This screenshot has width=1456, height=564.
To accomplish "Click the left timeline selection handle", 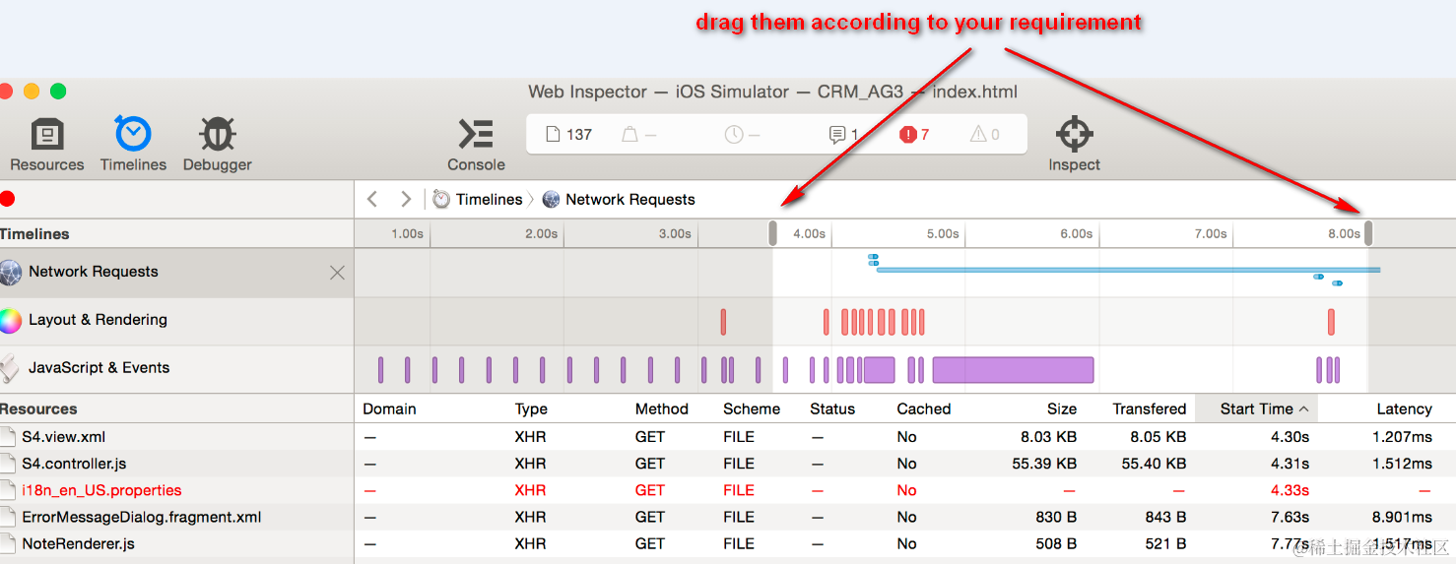I will pos(772,233).
